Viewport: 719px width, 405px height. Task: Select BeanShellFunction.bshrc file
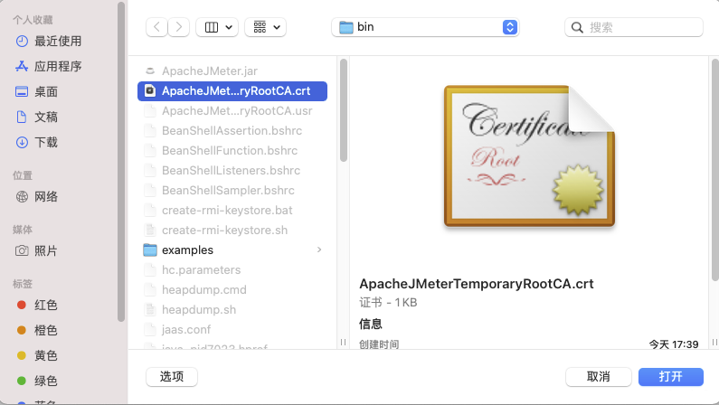232,150
